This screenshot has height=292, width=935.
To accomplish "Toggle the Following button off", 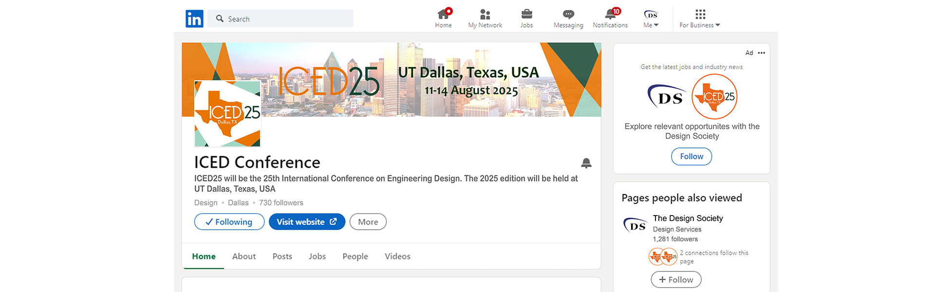I will click(x=229, y=222).
